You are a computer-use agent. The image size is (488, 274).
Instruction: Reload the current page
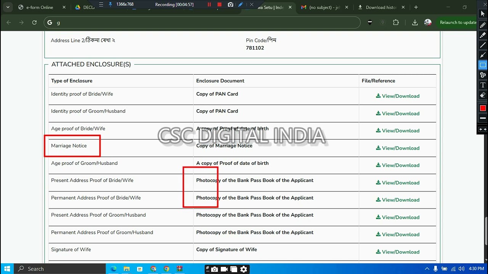coord(34,22)
